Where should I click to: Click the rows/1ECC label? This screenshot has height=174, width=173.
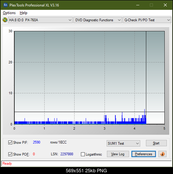58,142
